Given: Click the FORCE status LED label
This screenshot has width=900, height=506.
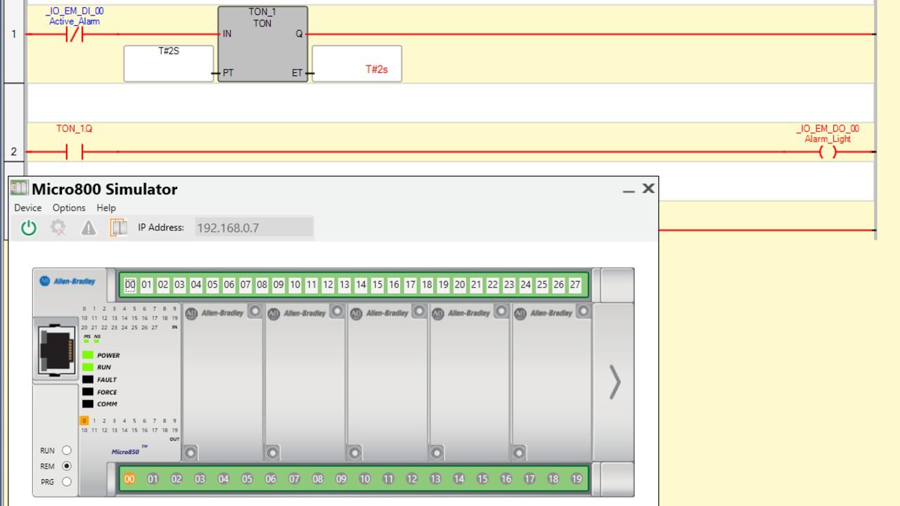Looking at the screenshot, I should tap(107, 392).
